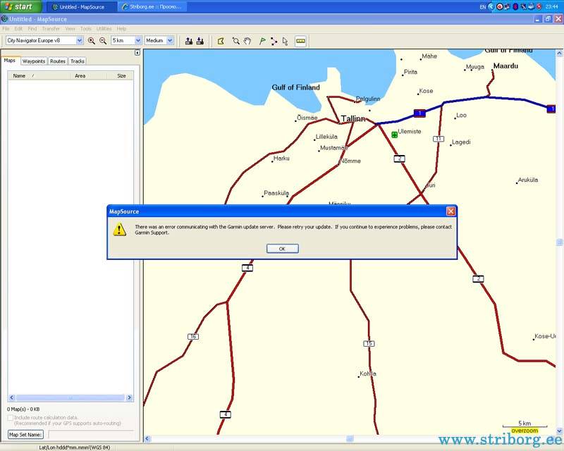Click the map scroll up arrow

(x=559, y=54)
